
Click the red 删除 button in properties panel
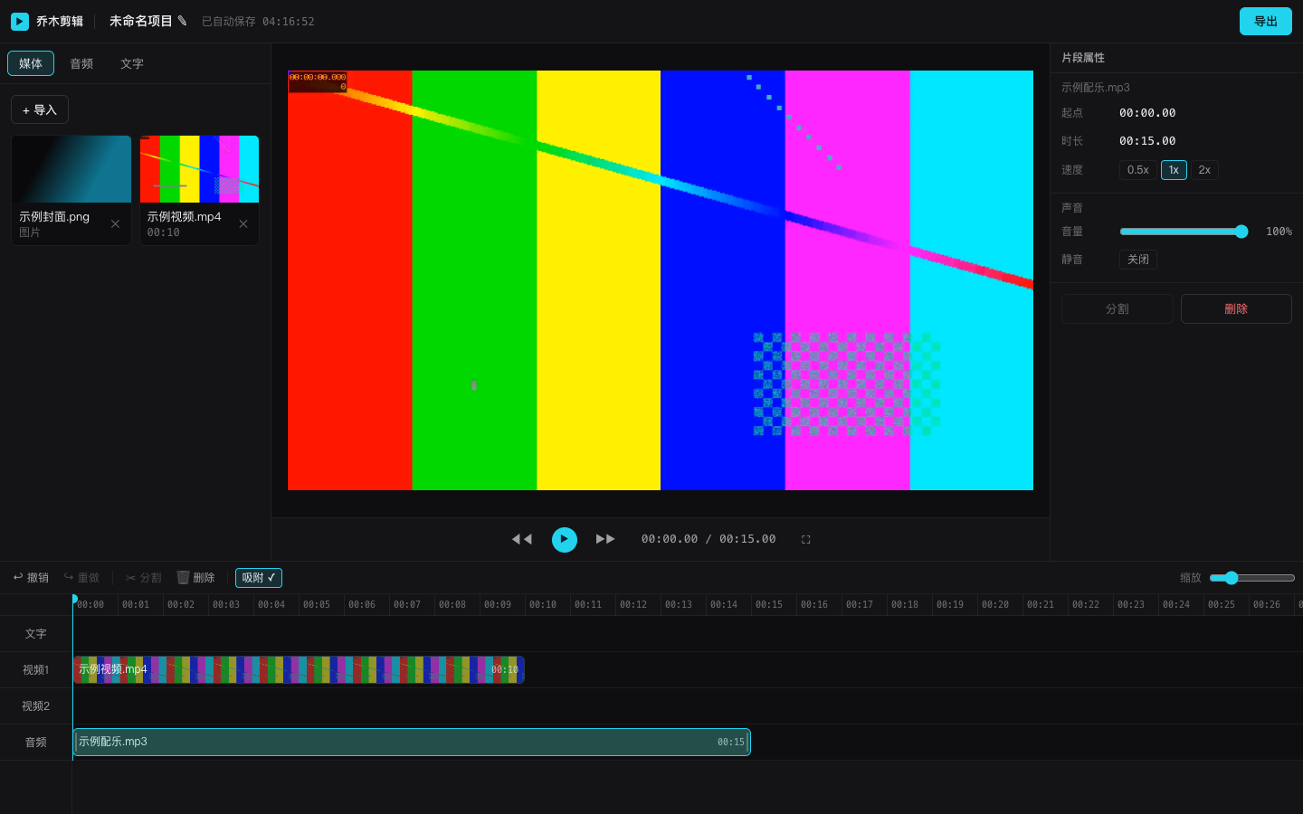pyautogui.click(x=1236, y=308)
